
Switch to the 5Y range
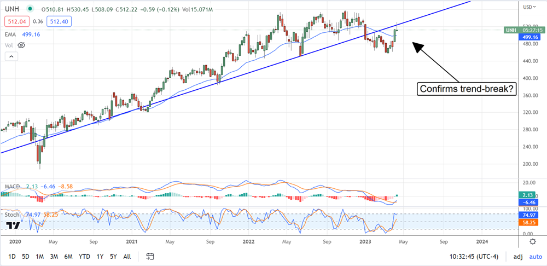tap(113, 256)
